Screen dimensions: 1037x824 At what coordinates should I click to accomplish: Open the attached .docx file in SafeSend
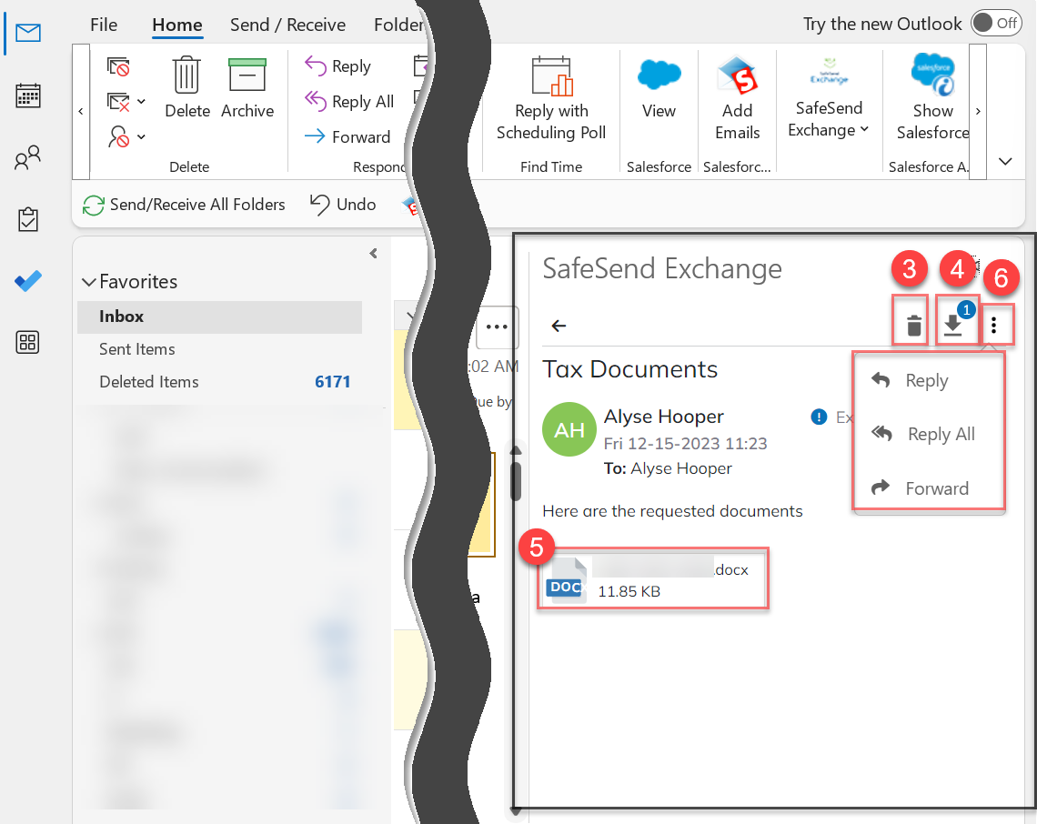click(651, 578)
